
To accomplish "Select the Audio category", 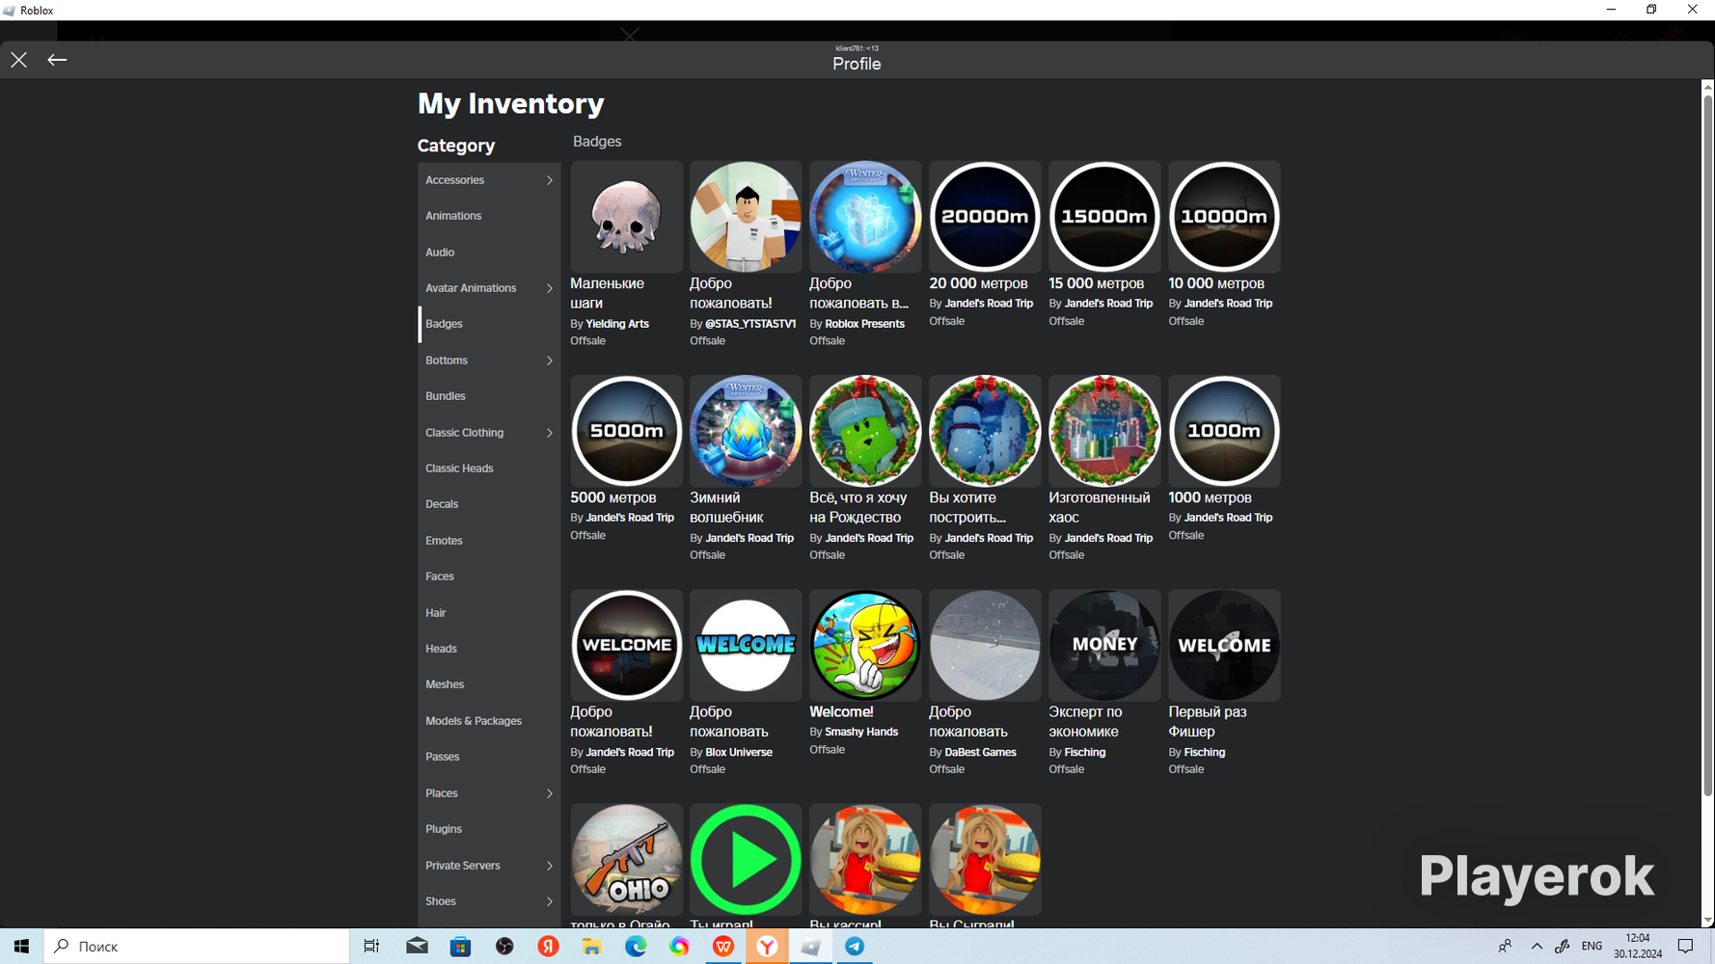I will pyautogui.click(x=489, y=253).
